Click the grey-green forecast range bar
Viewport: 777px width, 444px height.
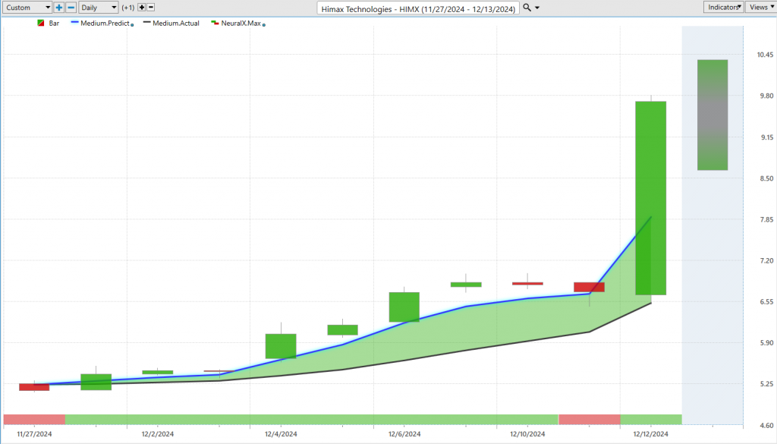click(x=713, y=115)
